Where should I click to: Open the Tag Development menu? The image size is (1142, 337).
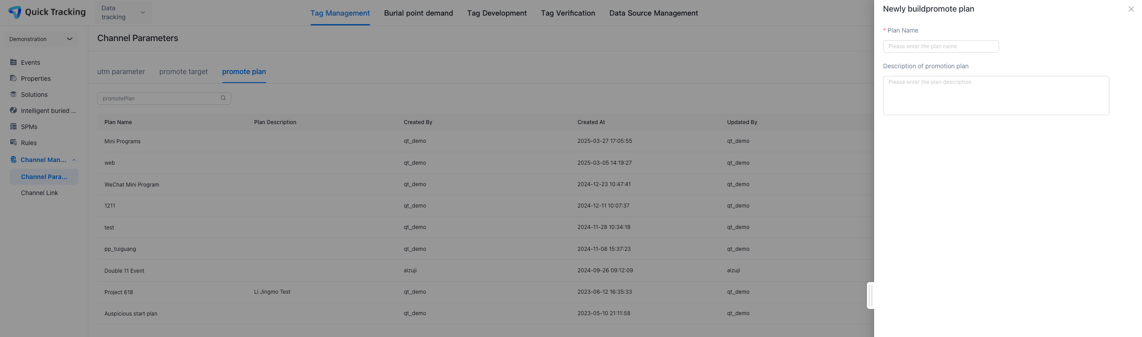click(497, 13)
